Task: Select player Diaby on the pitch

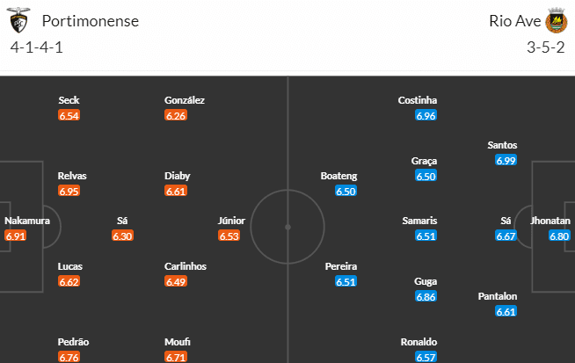Action: [x=177, y=175]
